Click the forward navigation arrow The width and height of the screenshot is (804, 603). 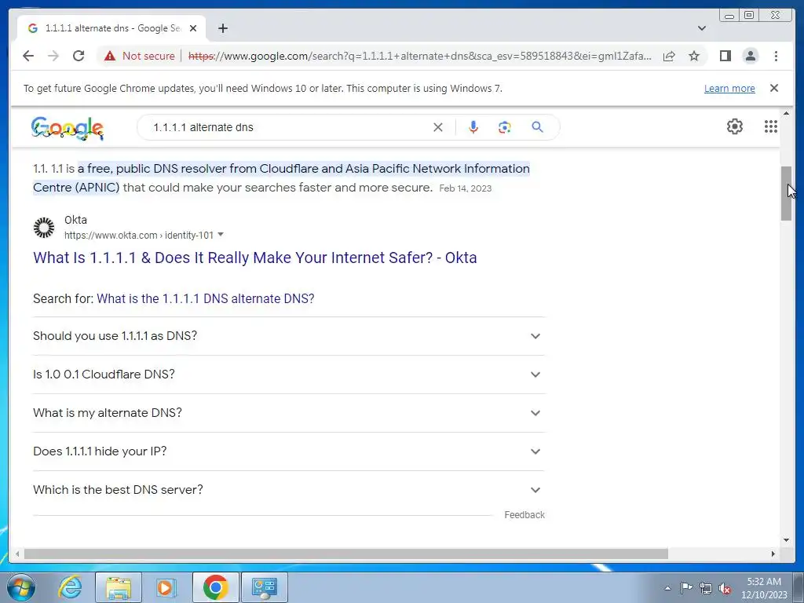53,56
